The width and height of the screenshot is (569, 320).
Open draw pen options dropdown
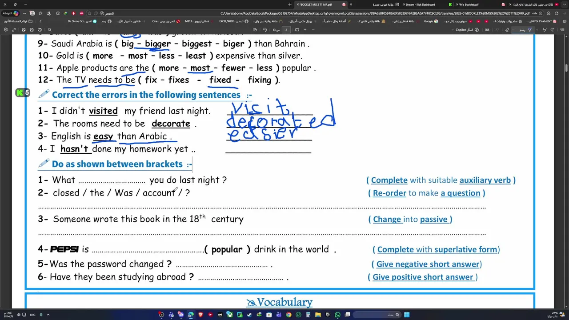tap(513, 30)
